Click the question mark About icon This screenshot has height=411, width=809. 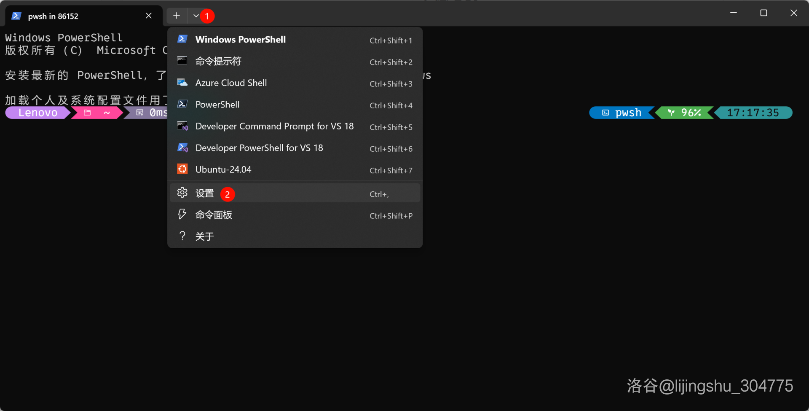coord(182,236)
